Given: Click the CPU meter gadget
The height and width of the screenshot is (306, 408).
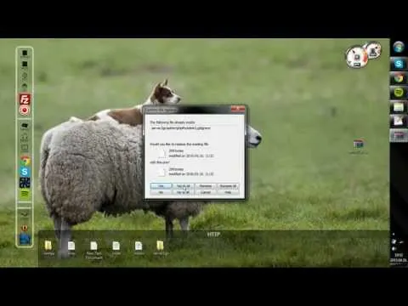Looking at the screenshot, I should click(356, 57).
